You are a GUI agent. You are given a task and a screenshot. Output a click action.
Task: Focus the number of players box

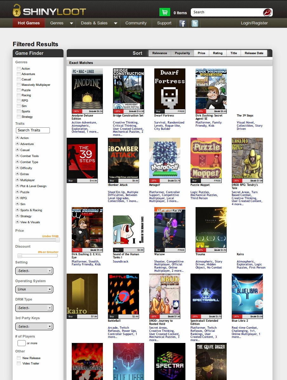click(x=21, y=343)
